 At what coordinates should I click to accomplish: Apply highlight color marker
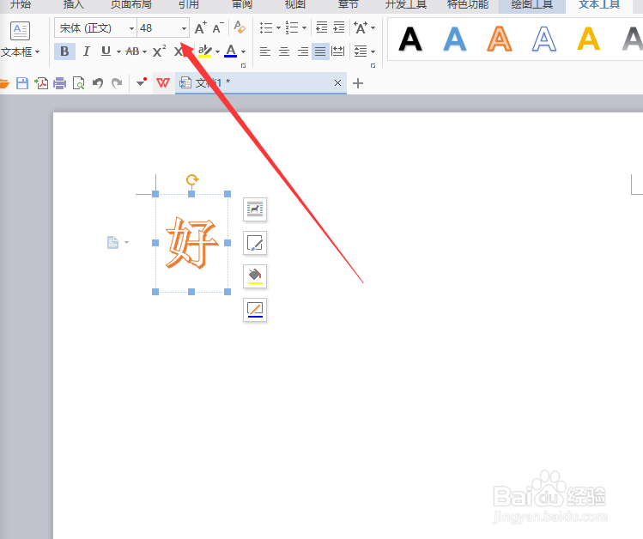click(204, 51)
